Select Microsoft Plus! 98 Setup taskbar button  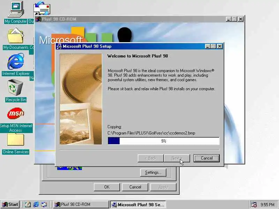click(138, 204)
